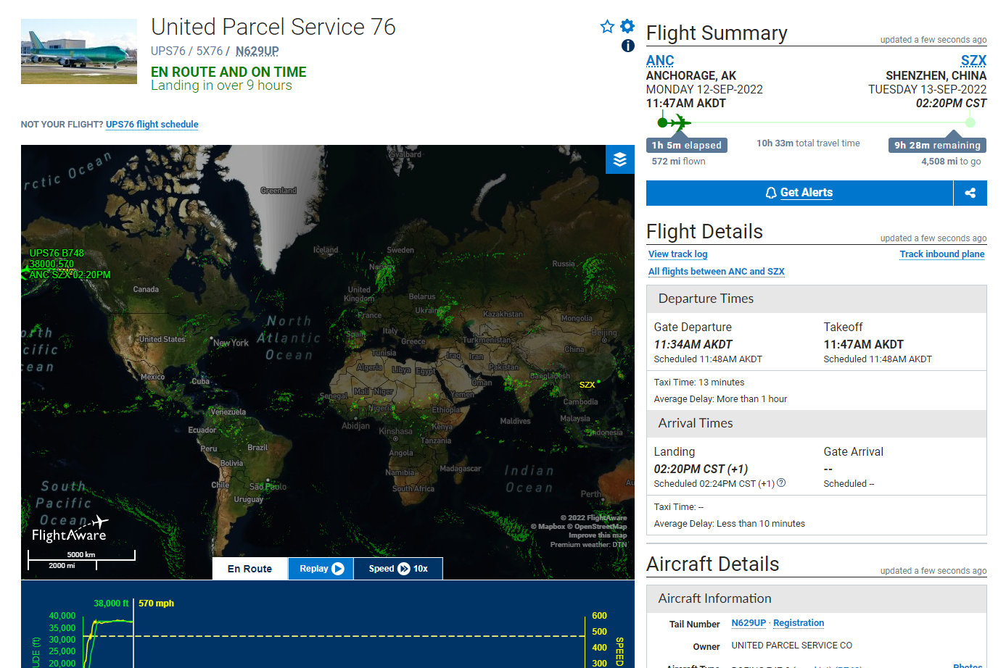Click Takeoff time 11:47AM AKDT value
The width and height of the screenshot is (1006, 668).
point(864,344)
